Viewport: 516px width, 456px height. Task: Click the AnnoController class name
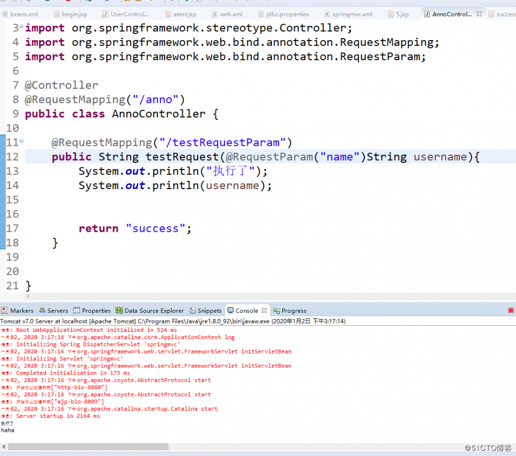(158, 114)
